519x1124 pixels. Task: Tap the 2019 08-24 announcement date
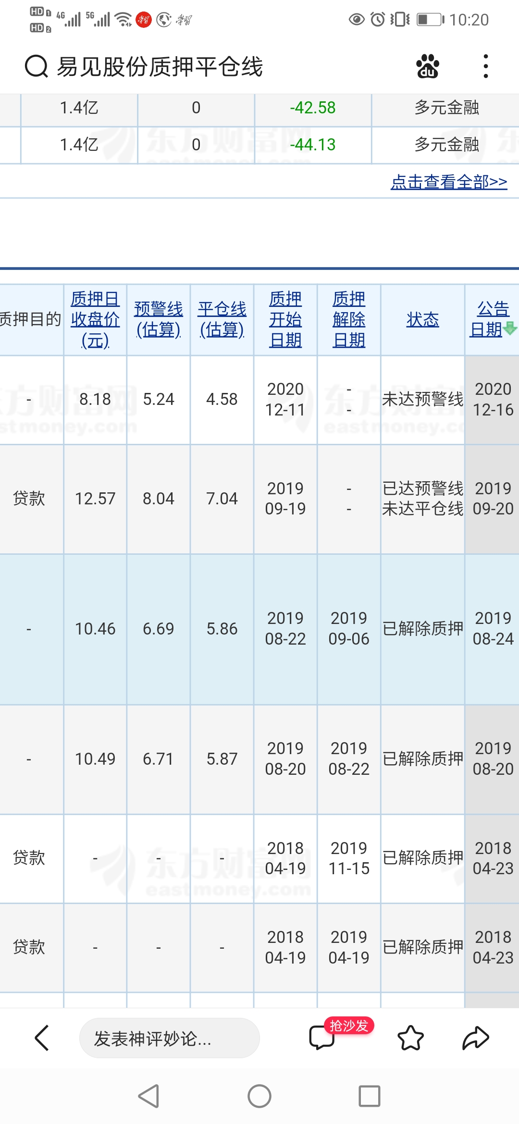[x=493, y=629]
